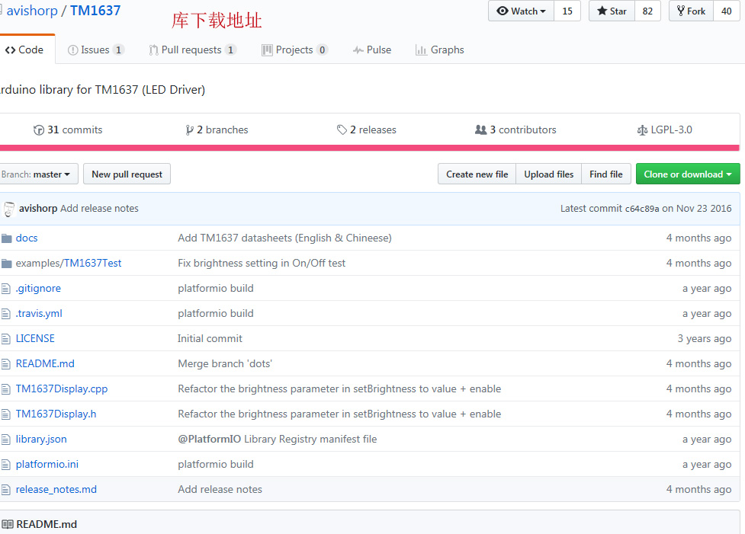Screen dimensions: 745x534
Task: Click the Pulse tab activity icon
Action: tap(358, 50)
